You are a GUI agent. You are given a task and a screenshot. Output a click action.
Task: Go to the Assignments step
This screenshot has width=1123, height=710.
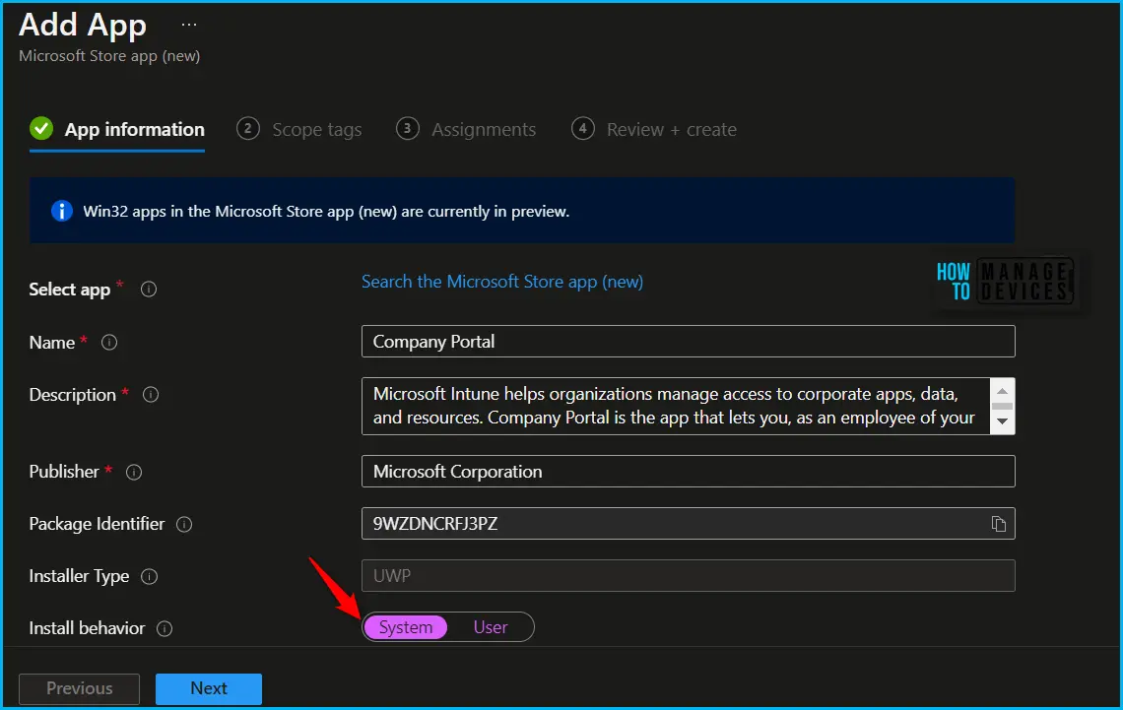point(466,130)
